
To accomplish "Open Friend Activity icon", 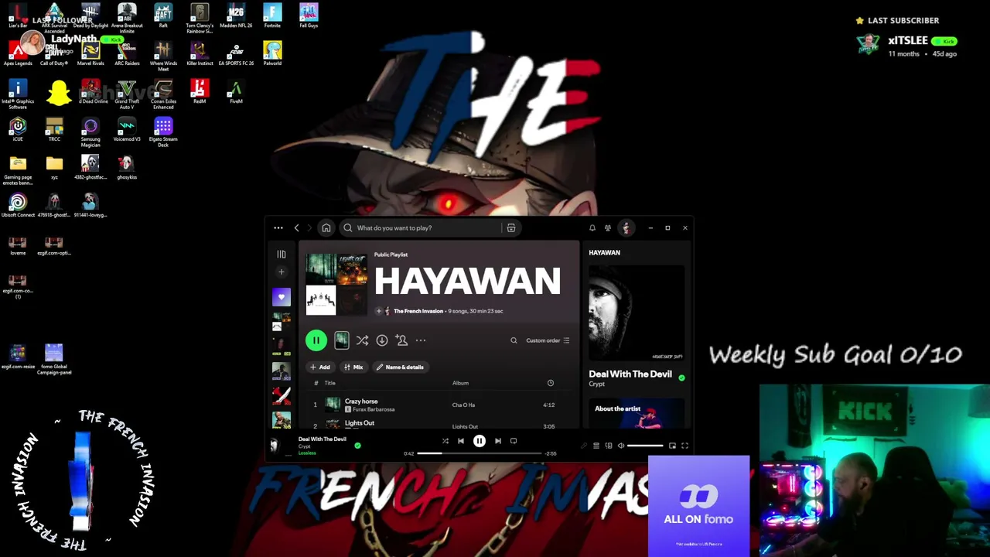I will coord(608,228).
